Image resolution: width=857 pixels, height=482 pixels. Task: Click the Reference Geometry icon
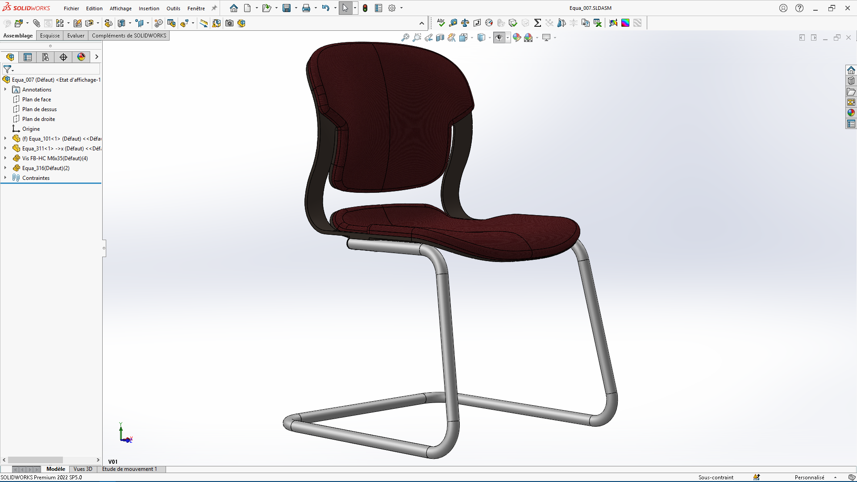coord(140,23)
